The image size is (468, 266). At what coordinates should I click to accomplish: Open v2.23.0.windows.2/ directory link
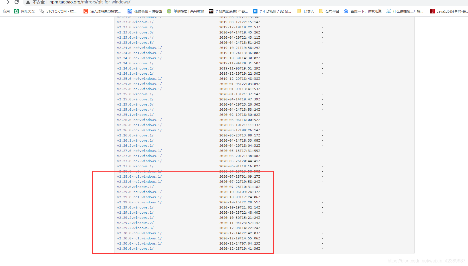coord(135,27)
